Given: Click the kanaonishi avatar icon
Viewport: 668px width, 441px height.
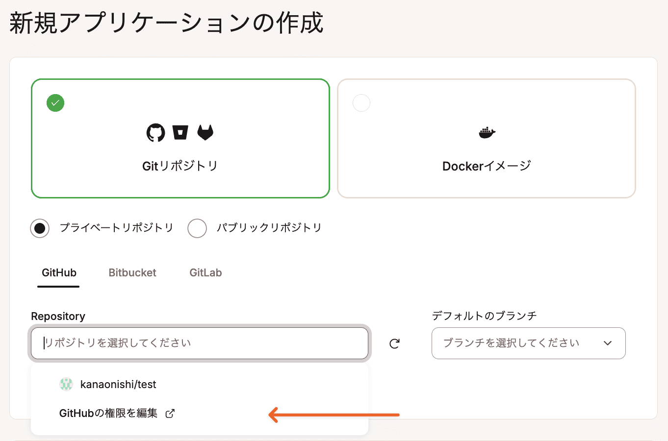Looking at the screenshot, I should coord(66,384).
